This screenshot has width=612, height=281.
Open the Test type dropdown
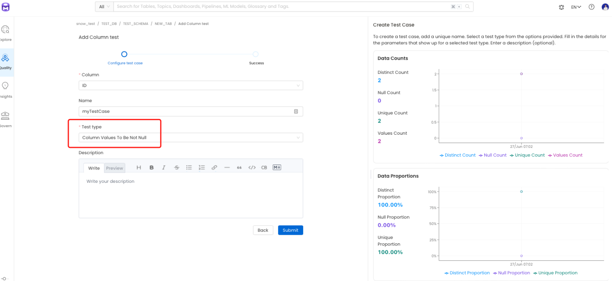point(191,138)
